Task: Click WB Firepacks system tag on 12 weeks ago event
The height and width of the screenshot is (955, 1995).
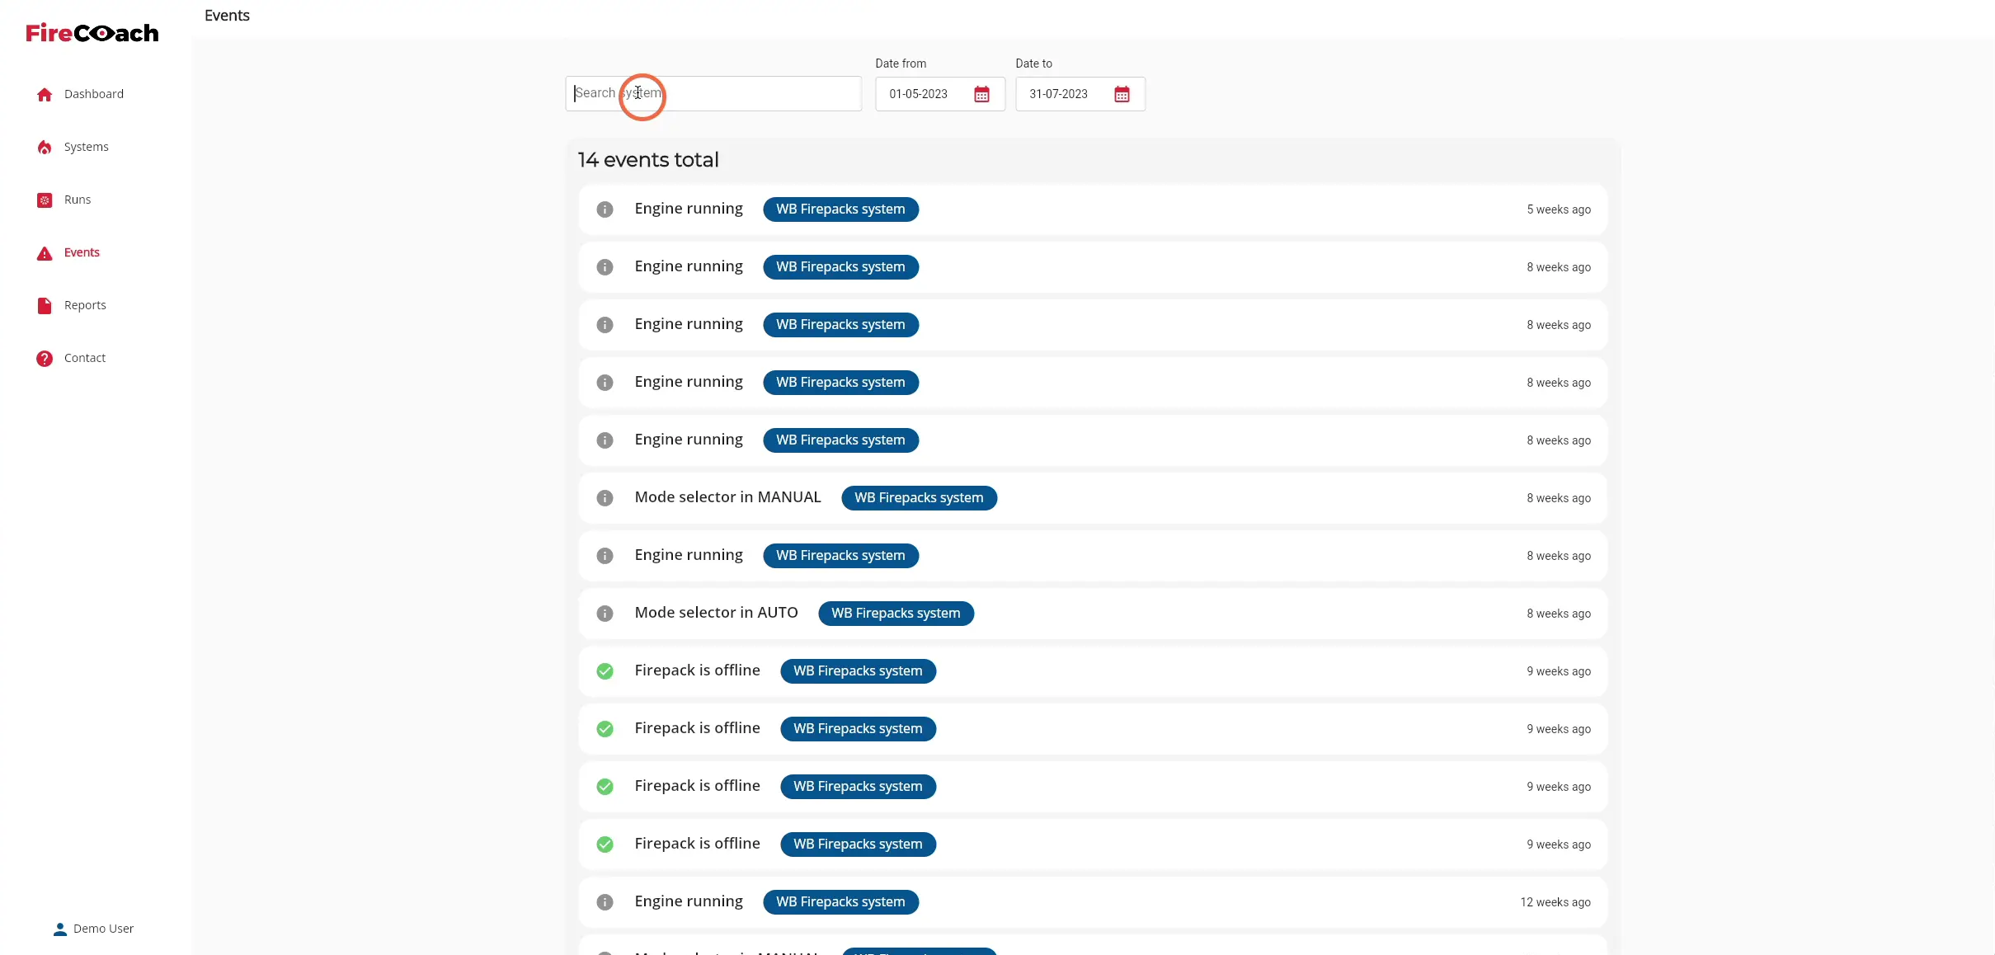Action: [840, 902]
